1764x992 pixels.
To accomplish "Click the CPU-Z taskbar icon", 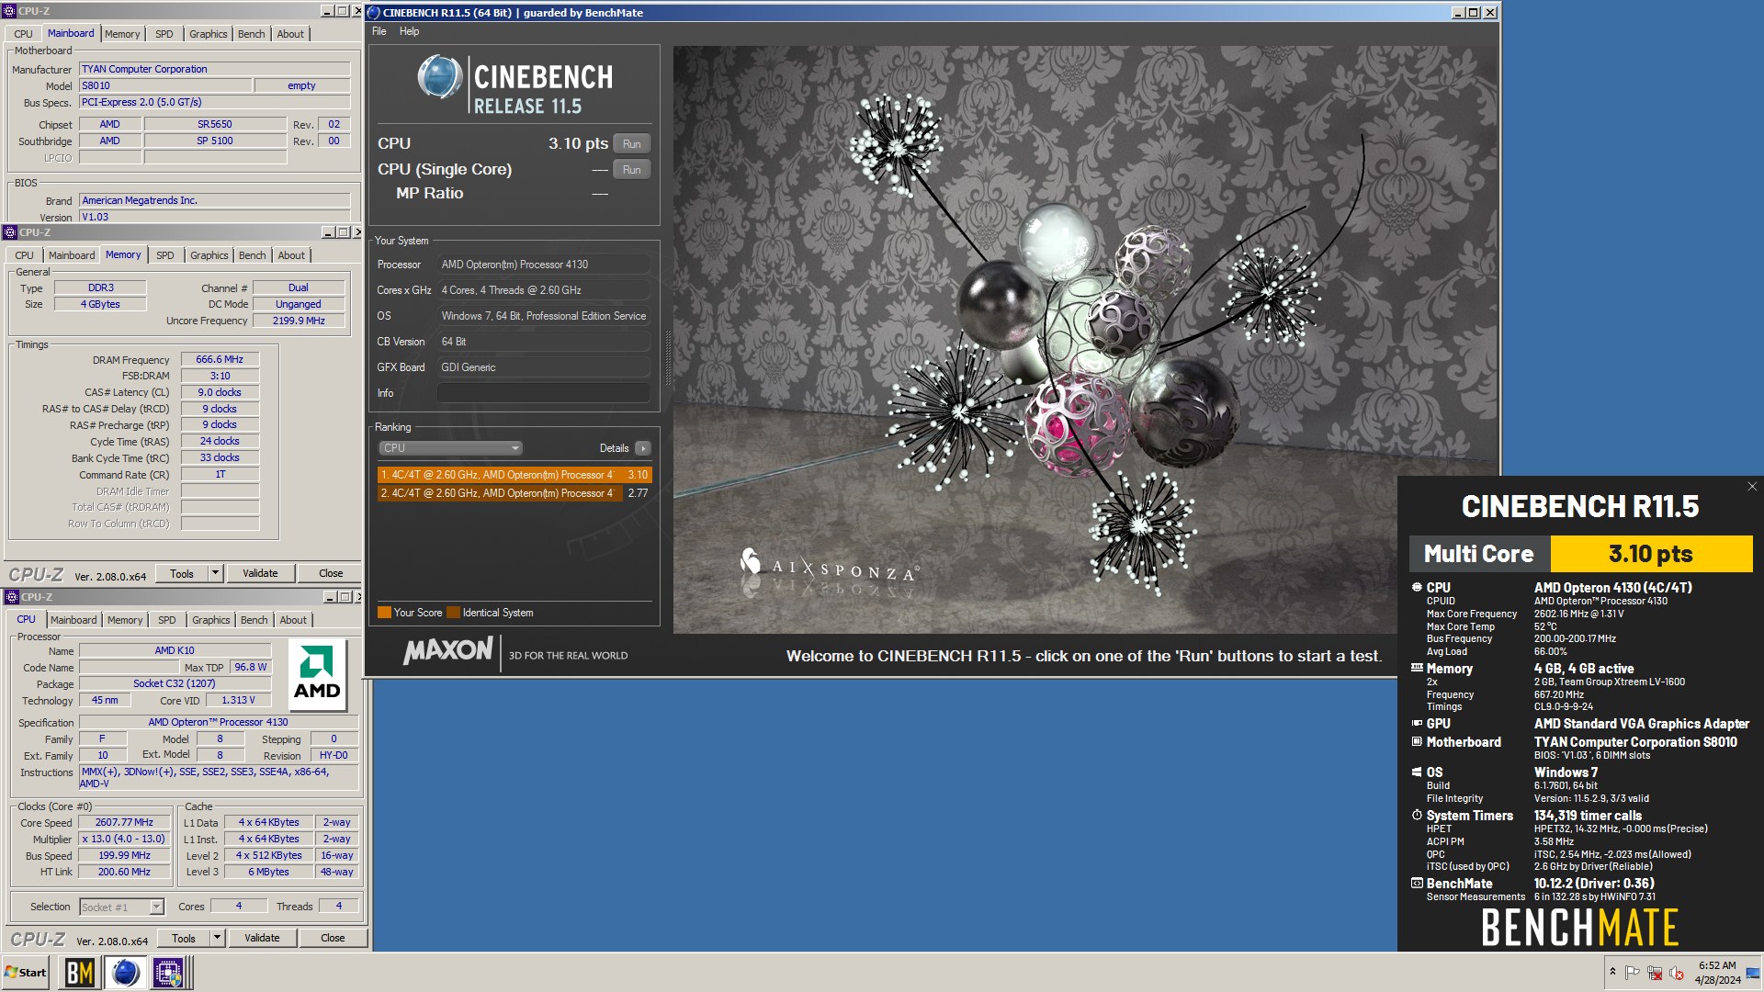I will [x=169, y=973].
